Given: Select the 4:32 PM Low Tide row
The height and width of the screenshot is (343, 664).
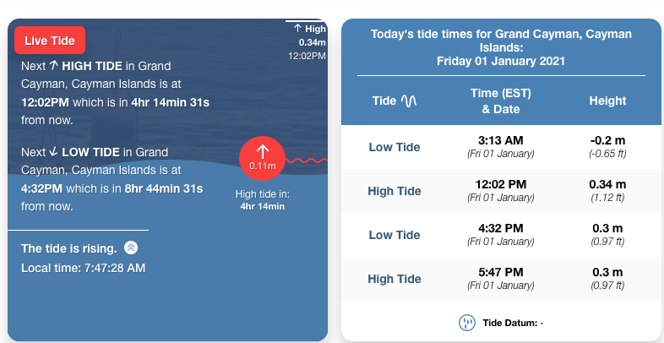Looking at the screenshot, I should (501, 235).
